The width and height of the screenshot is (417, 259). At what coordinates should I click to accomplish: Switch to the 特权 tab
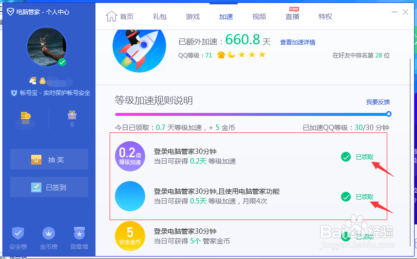tap(325, 17)
